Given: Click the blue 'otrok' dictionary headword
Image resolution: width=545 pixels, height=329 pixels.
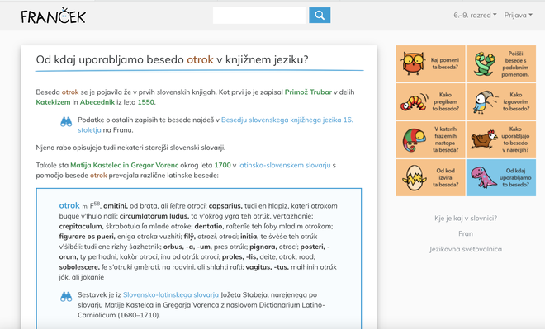Looking at the screenshot, I should (69, 205).
